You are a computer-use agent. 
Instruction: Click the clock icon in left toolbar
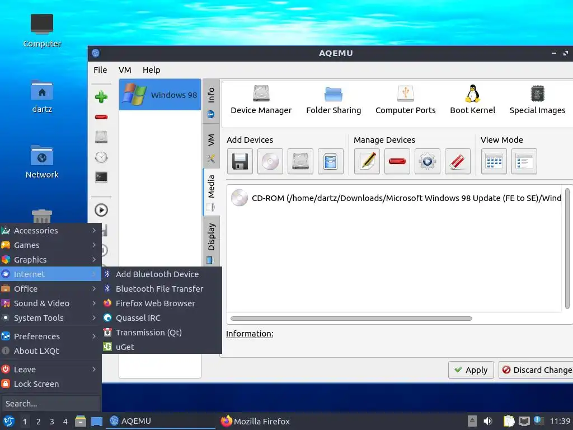(x=101, y=157)
